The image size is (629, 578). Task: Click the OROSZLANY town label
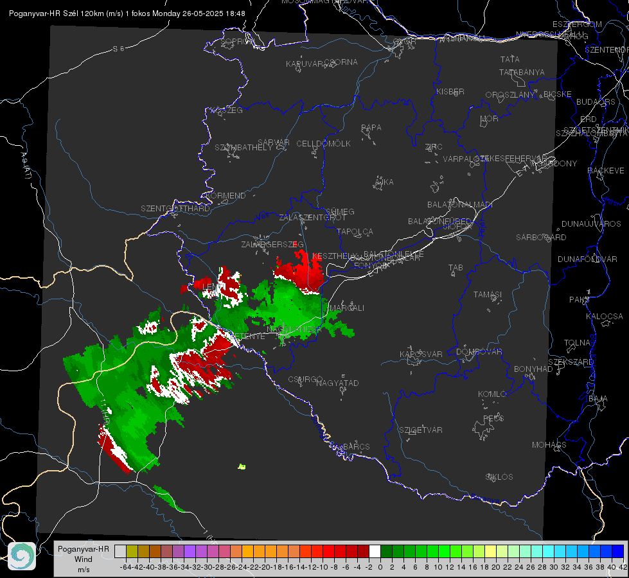point(510,95)
